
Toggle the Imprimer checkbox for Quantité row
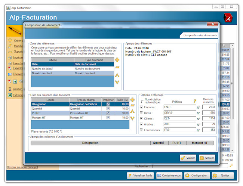108,109
